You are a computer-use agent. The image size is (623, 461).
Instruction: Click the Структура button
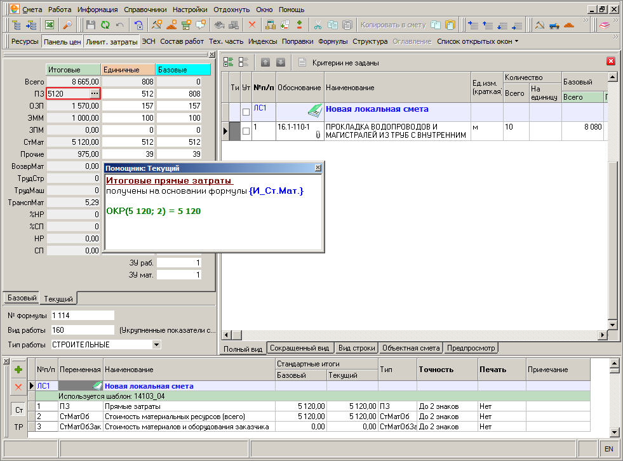pyautogui.click(x=370, y=41)
